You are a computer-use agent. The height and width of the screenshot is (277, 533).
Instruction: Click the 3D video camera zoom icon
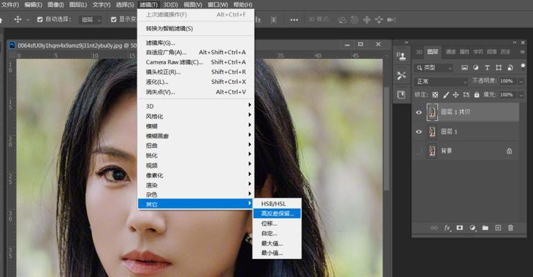point(391,19)
